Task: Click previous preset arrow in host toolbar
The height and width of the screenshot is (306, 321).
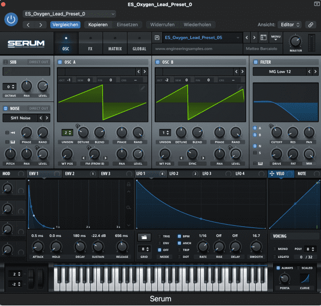Action: pos(28,25)
